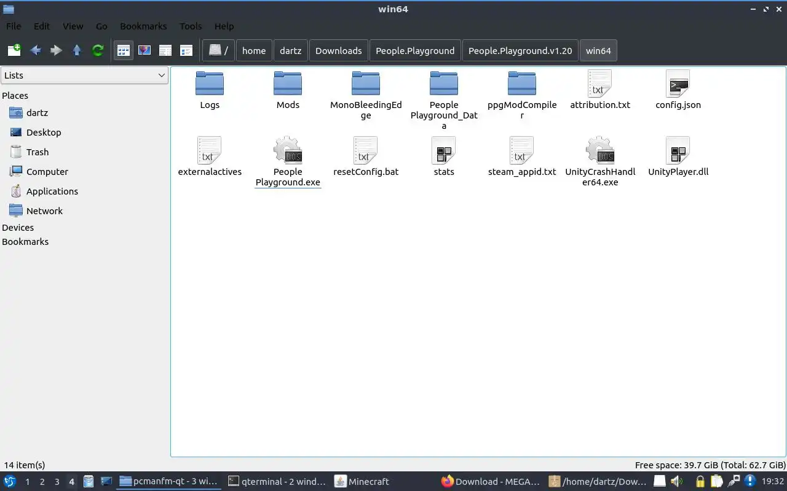The width and height of the screenshot is (787, 491).
Task: Select the 'People Playground_Data' folder icon
Action: point(444,83)
